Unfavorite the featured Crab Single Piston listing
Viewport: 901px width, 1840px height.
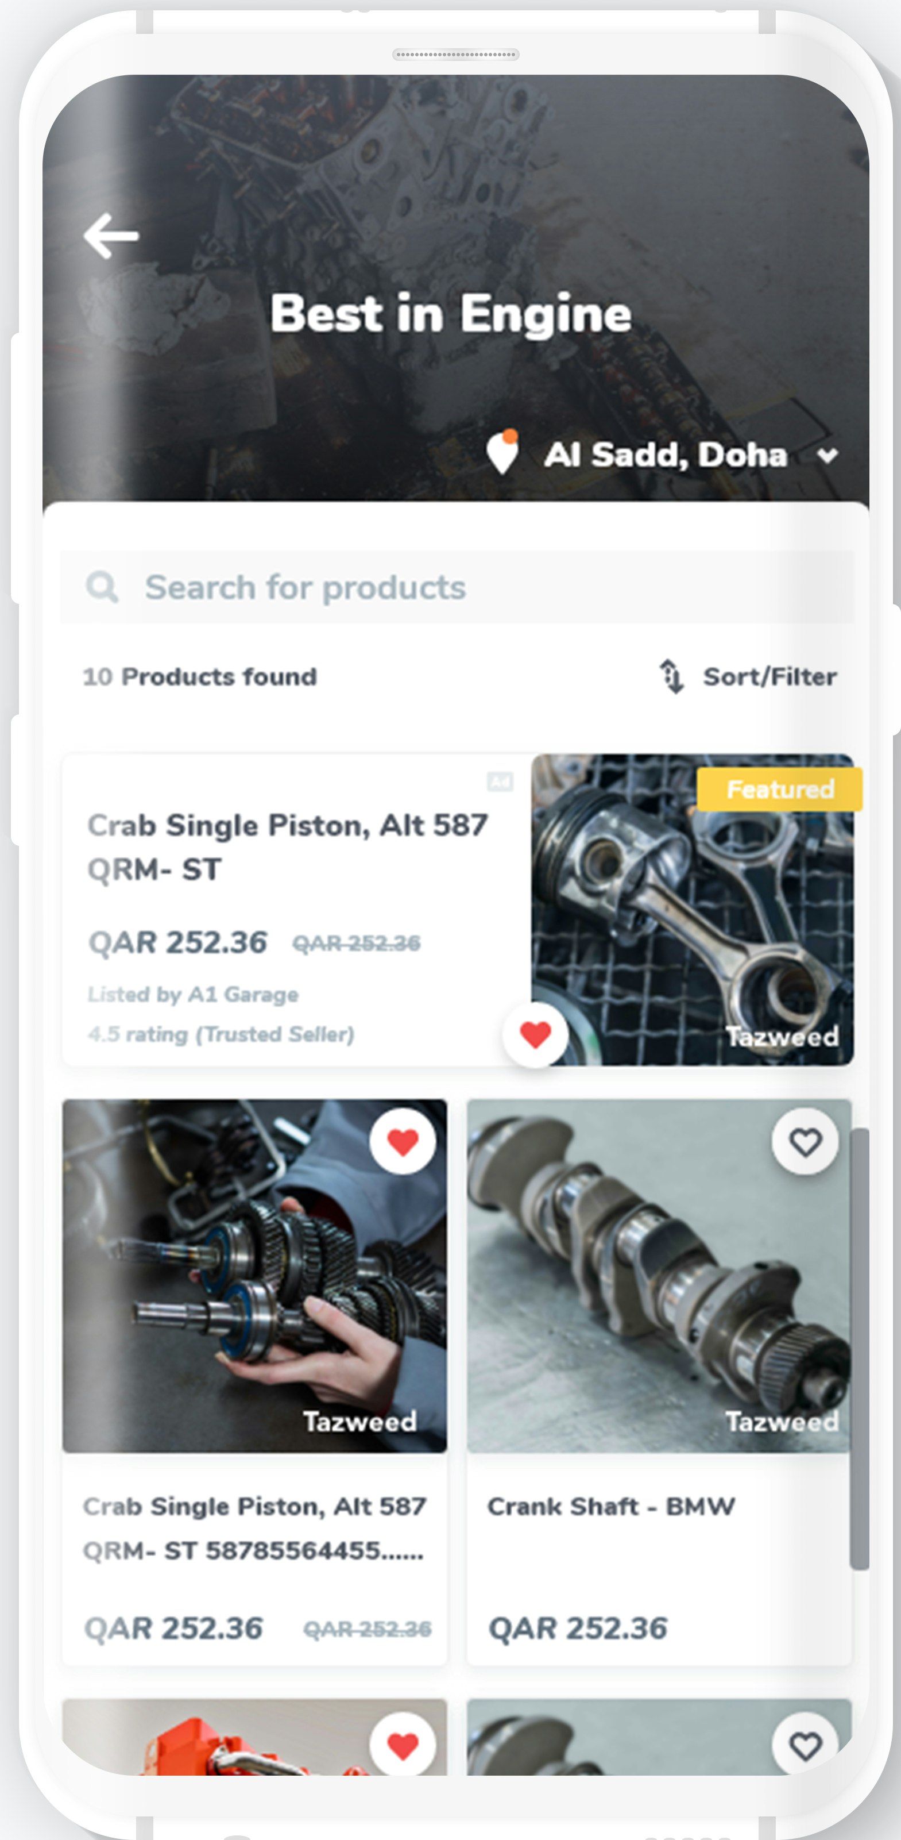[535, 1035]
